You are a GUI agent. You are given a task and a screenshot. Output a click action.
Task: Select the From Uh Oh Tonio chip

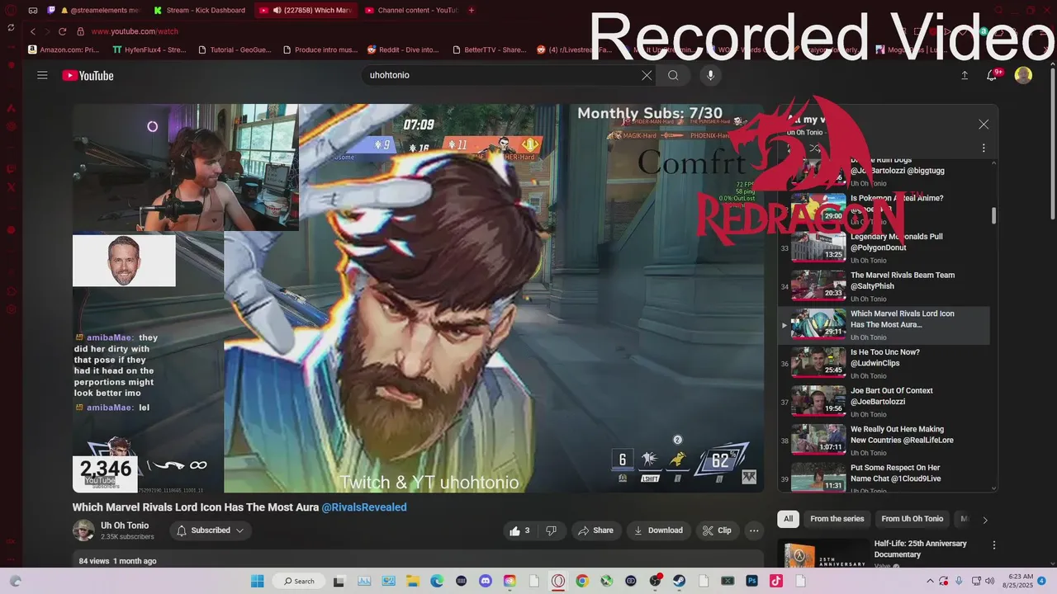[912, 519]
